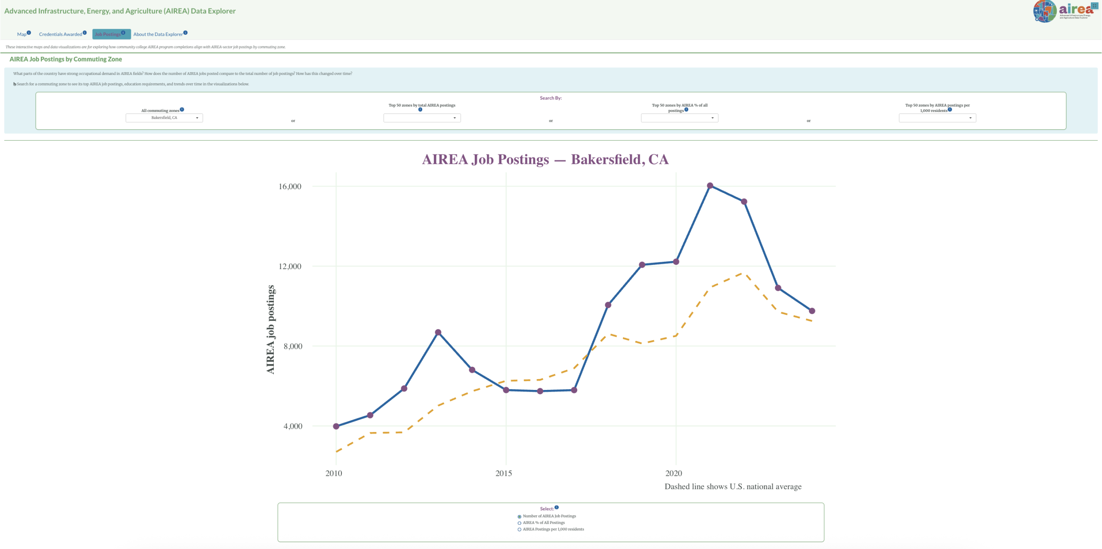
Task: Click info icon beside postings per 1,000 residents label
Action: (950, 110)
